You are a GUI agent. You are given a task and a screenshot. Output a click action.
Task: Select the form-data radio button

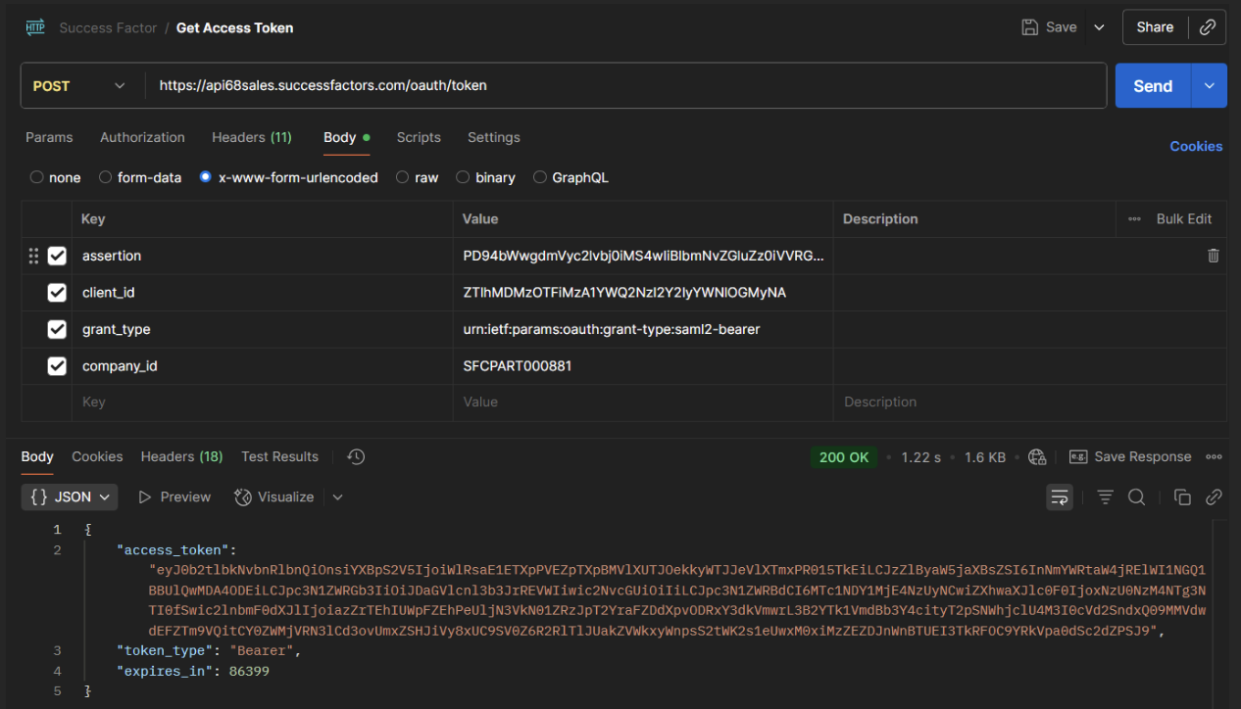pyautogui.click(x=106, y=177)
